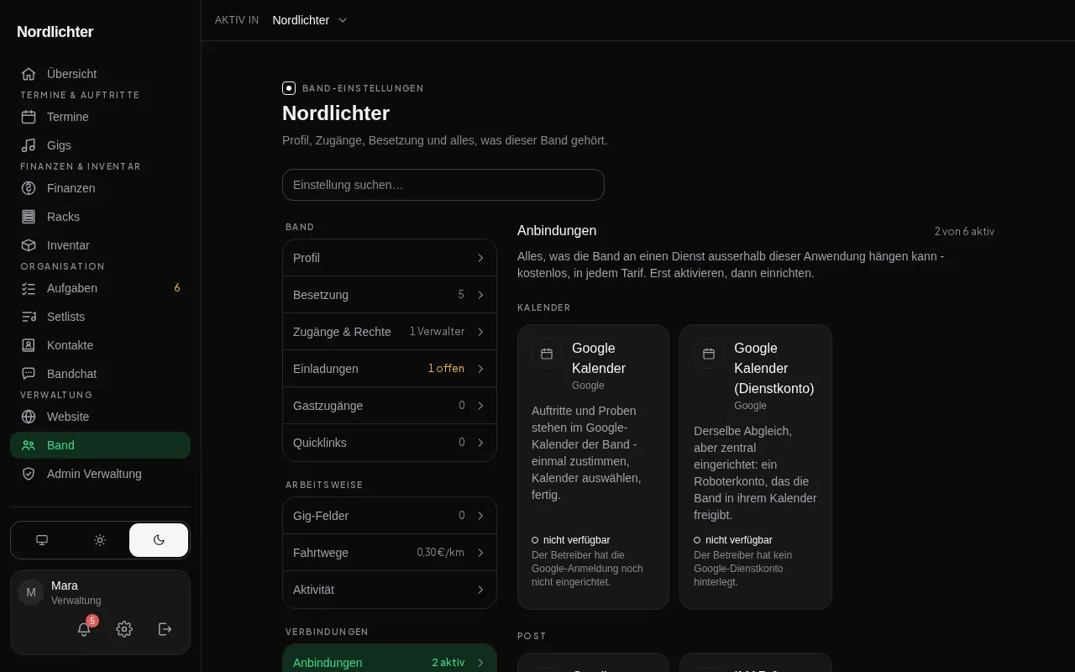This screenshot has height=672, width=1075.
Task: Expand the Einladungen row showing 1 offen
Action: click(390, 369)
